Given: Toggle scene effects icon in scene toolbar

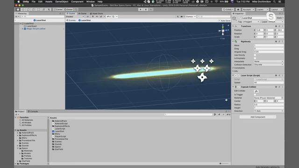Looking at the screenshot, I should 101,17.
